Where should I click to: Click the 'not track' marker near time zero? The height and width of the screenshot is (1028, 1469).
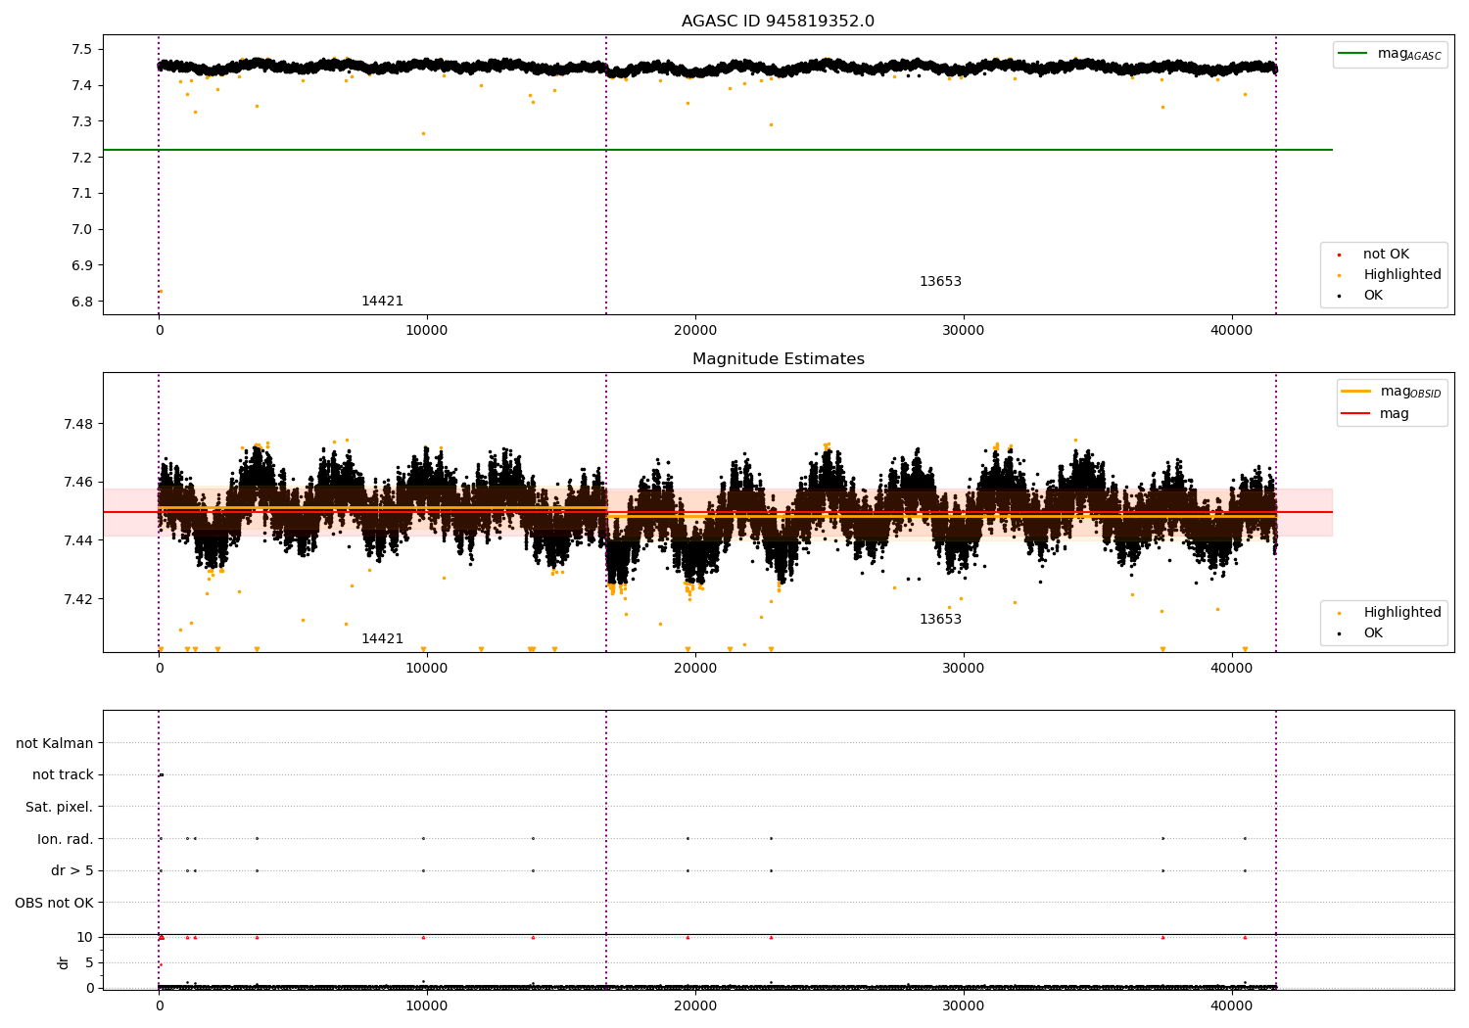161,774
